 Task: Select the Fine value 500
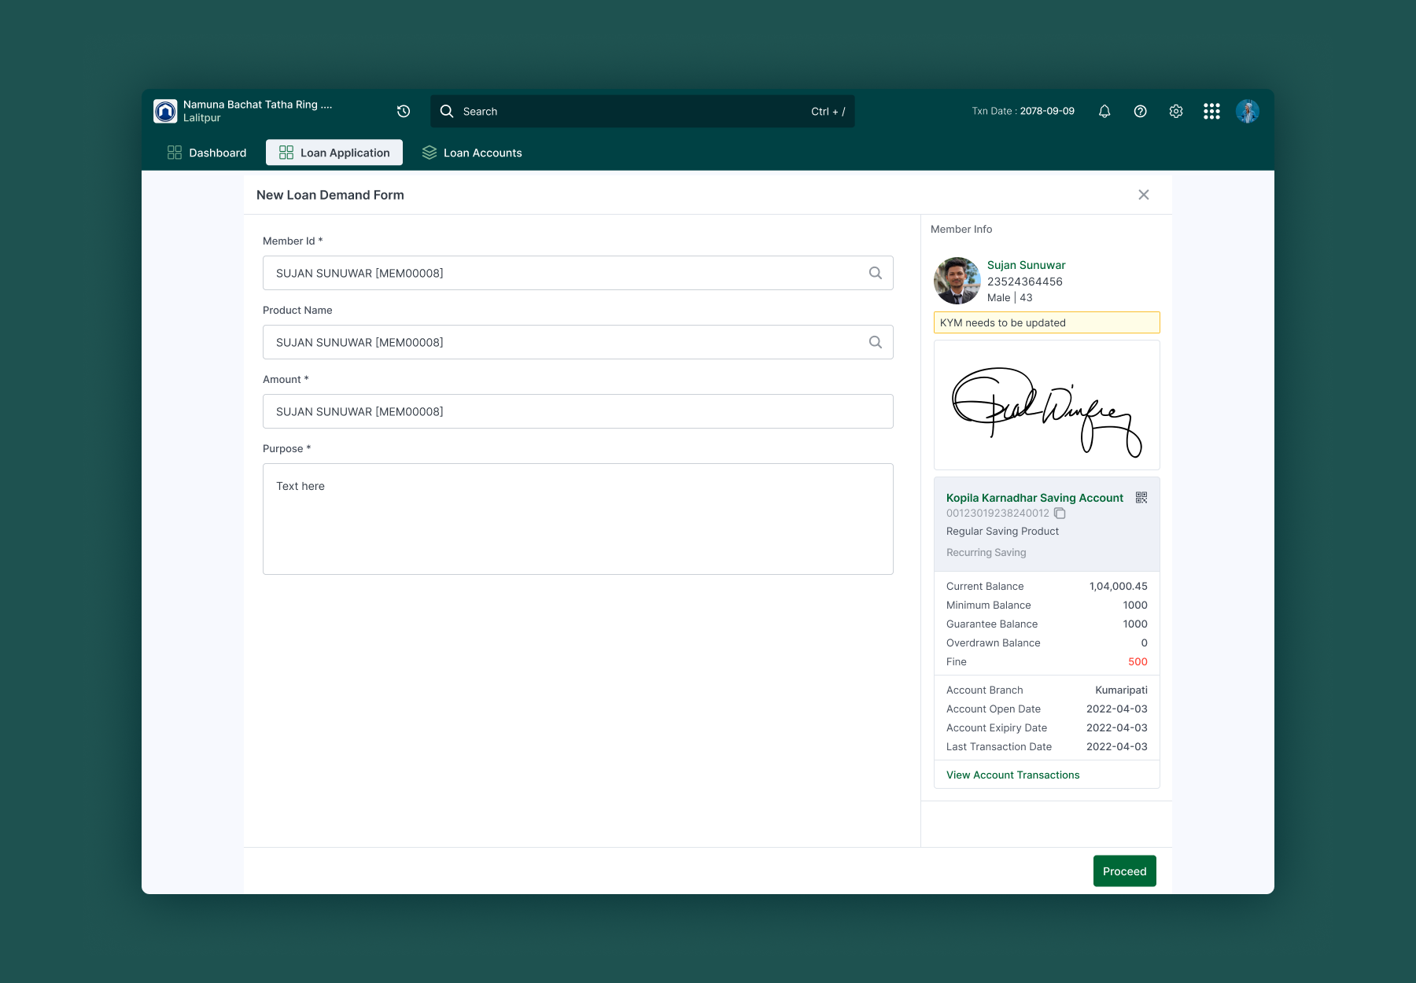(1138, 661)
